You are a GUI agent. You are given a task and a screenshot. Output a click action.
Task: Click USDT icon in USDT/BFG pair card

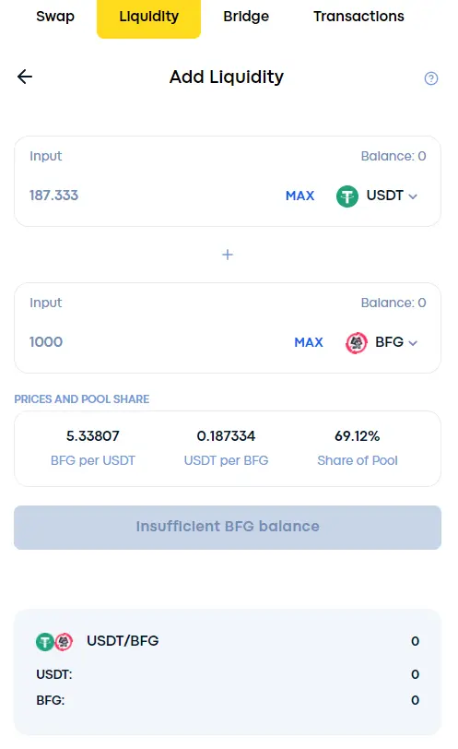(x=45, y=641)
